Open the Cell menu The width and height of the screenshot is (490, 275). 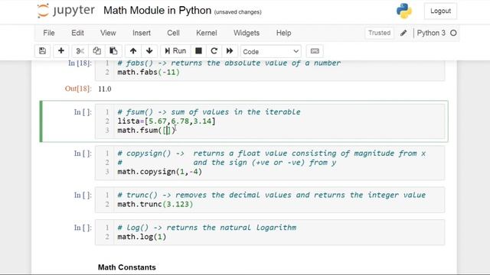174,33
